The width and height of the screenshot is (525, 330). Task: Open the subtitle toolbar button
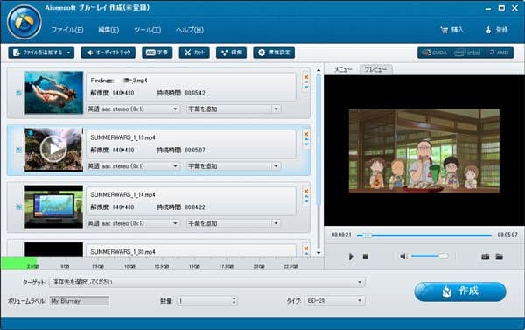[x=157, y=53]
